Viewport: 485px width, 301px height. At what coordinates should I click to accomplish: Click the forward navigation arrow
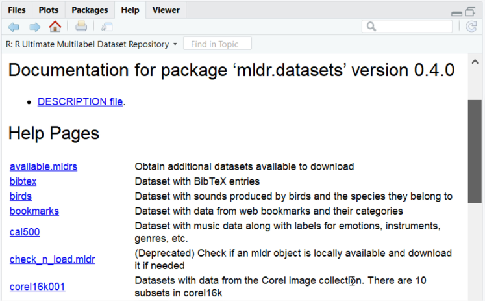pyautogui.click(x=34, y=27)
